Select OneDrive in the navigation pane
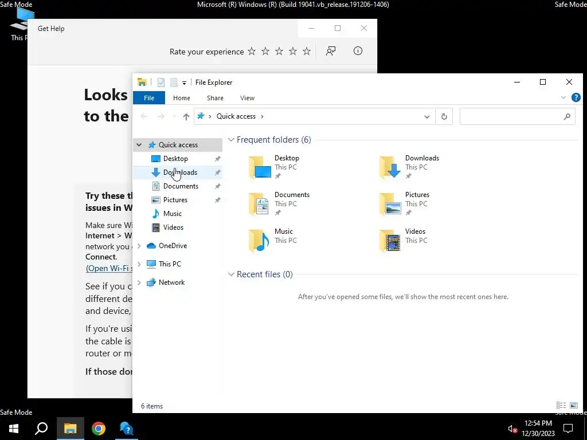Viewport: 587px width, 440px height. coord(173,246)
